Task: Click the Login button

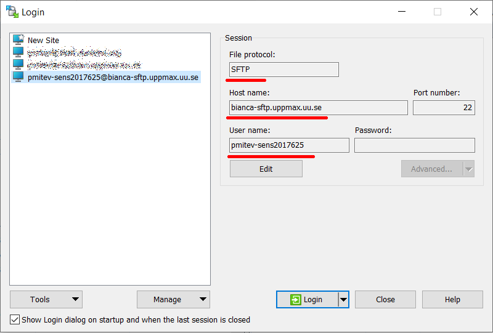Action: click(x=307, y=299)
